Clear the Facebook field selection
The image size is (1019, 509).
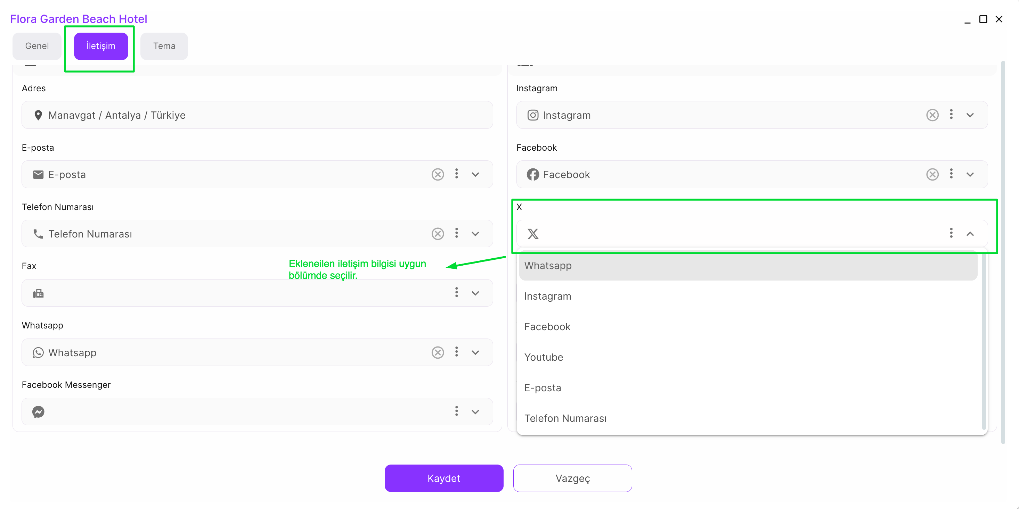click(x=932, y=174)
